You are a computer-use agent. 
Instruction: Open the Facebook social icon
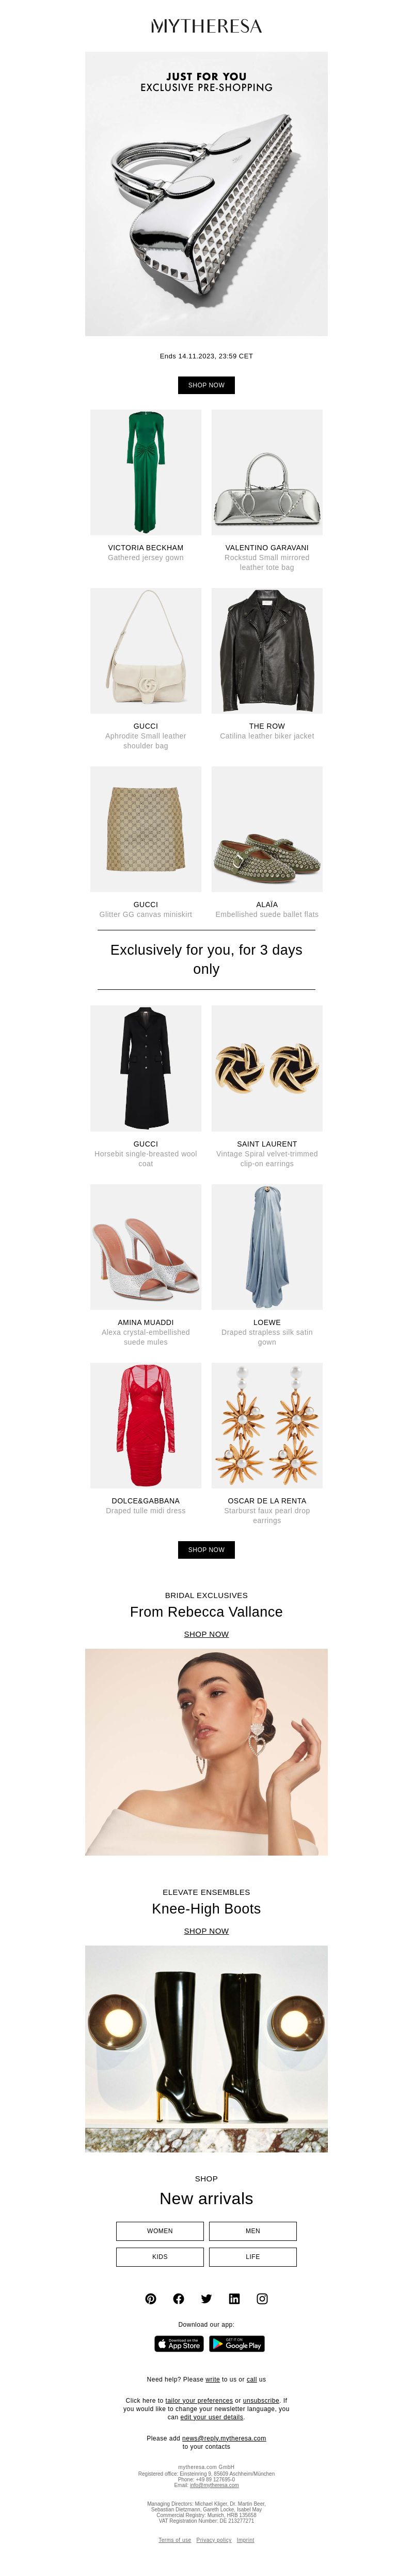(x=179, y=2299)
